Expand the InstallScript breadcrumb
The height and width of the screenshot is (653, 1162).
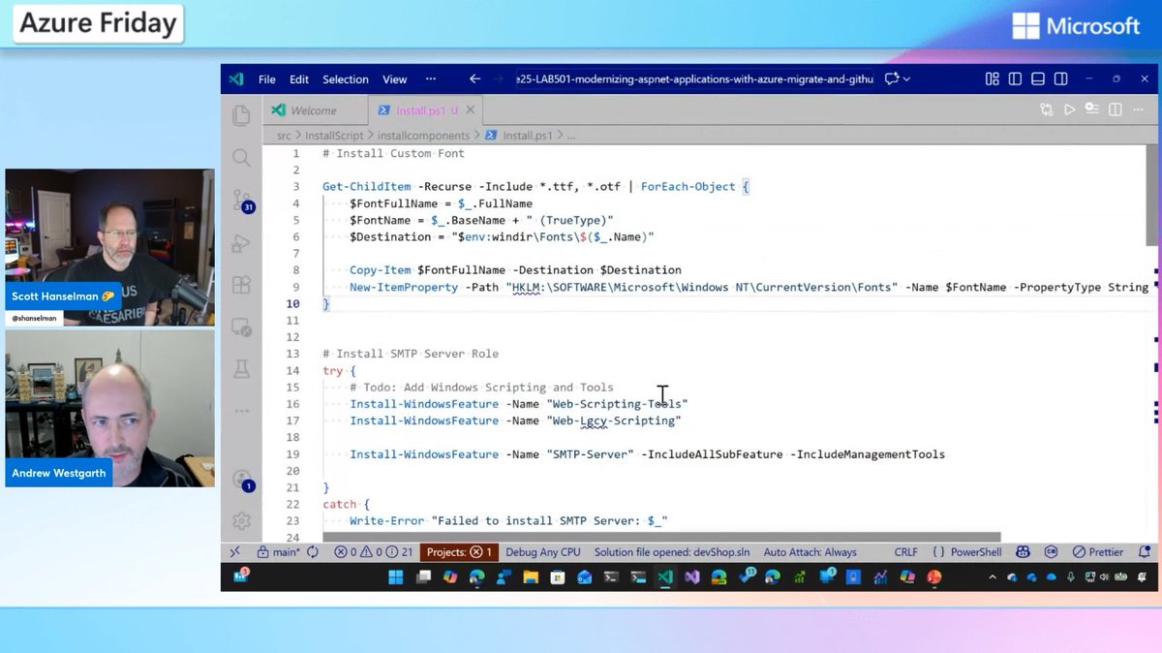point(334,136)
